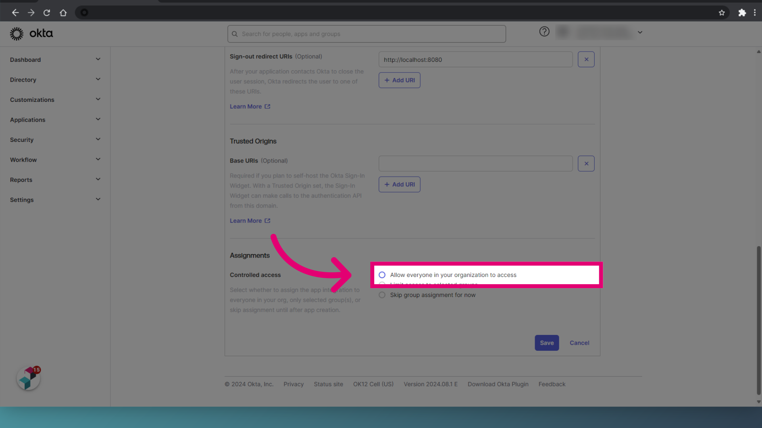Open the Status site footer link
This screenshot has width=762, height=428.
click(328, 384)
